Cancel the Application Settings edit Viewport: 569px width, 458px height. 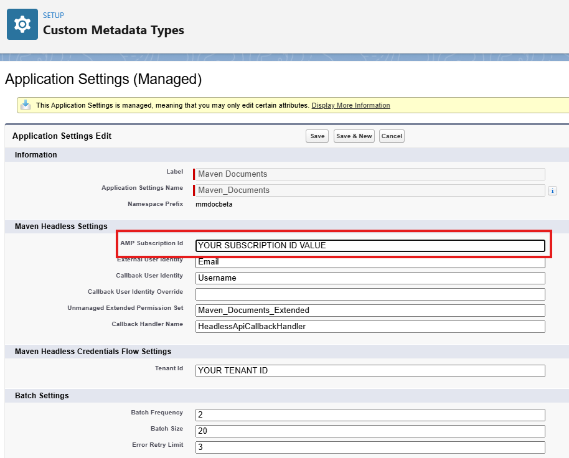pyautogui.click(x=392, y=136)
